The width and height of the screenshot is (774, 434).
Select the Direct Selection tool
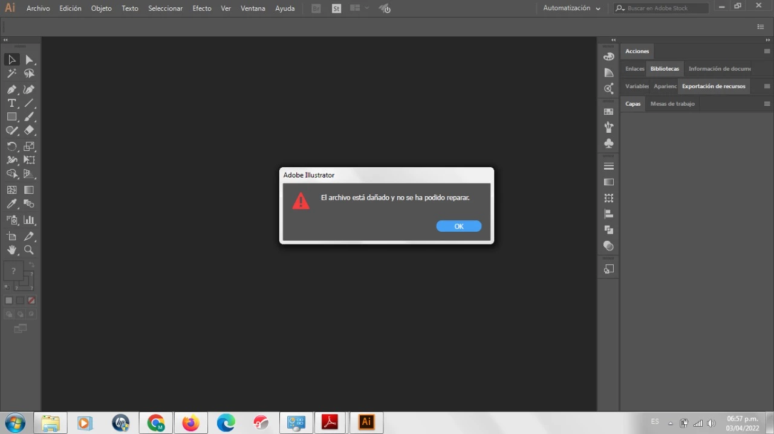click(x=29, y=59)
